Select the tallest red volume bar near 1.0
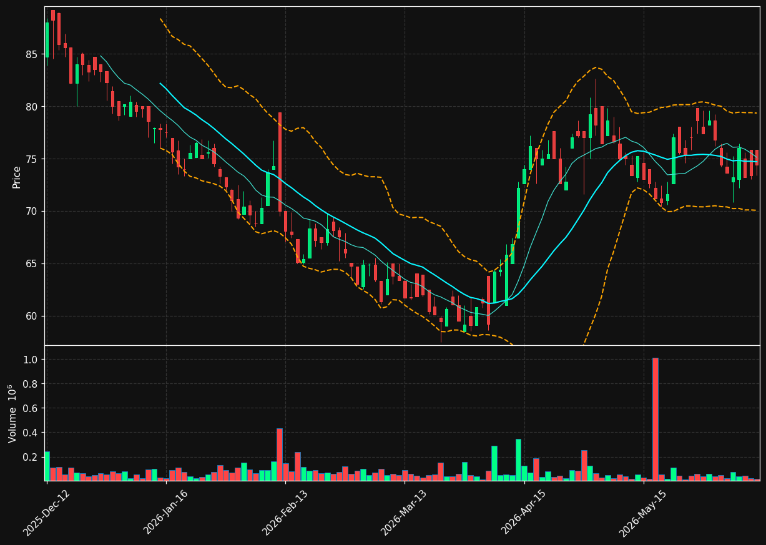 pos(655,419)
